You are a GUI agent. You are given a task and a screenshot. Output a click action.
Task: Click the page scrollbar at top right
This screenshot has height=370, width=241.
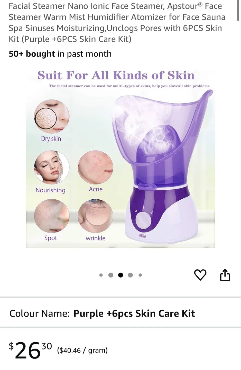click(238, 10)
